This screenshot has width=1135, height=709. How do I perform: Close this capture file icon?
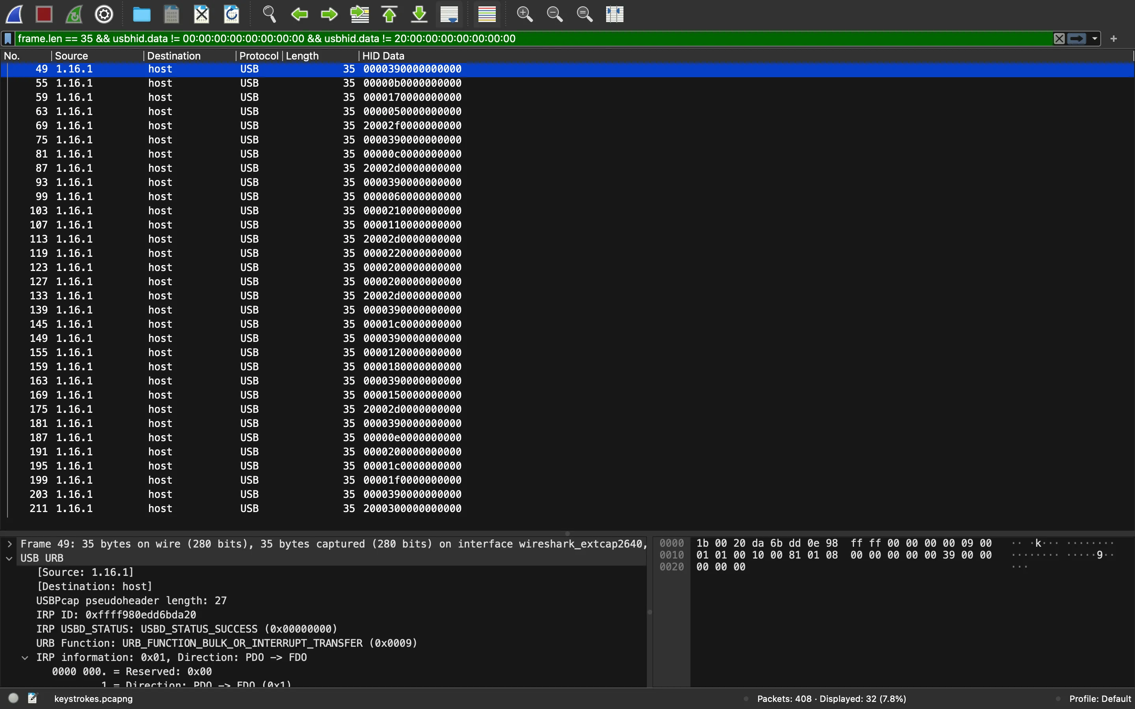click(202, 14)
